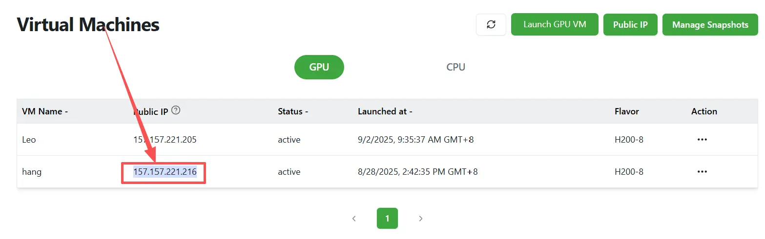The image size is (765, 239).
Task: Sort by the Launched at column header
Action: (385, 111)
